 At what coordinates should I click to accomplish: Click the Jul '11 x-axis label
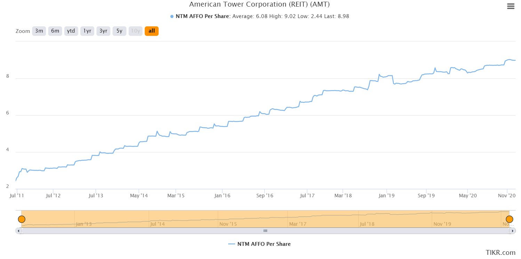point(17,196)
